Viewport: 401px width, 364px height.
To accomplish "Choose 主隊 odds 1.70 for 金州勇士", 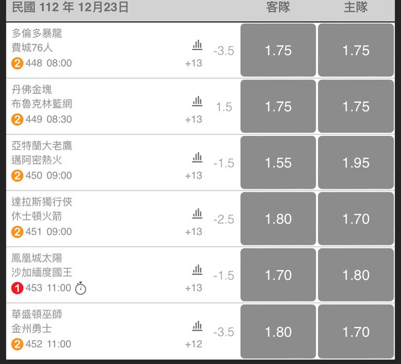I will pyautogui.click(x=356, y=331).
